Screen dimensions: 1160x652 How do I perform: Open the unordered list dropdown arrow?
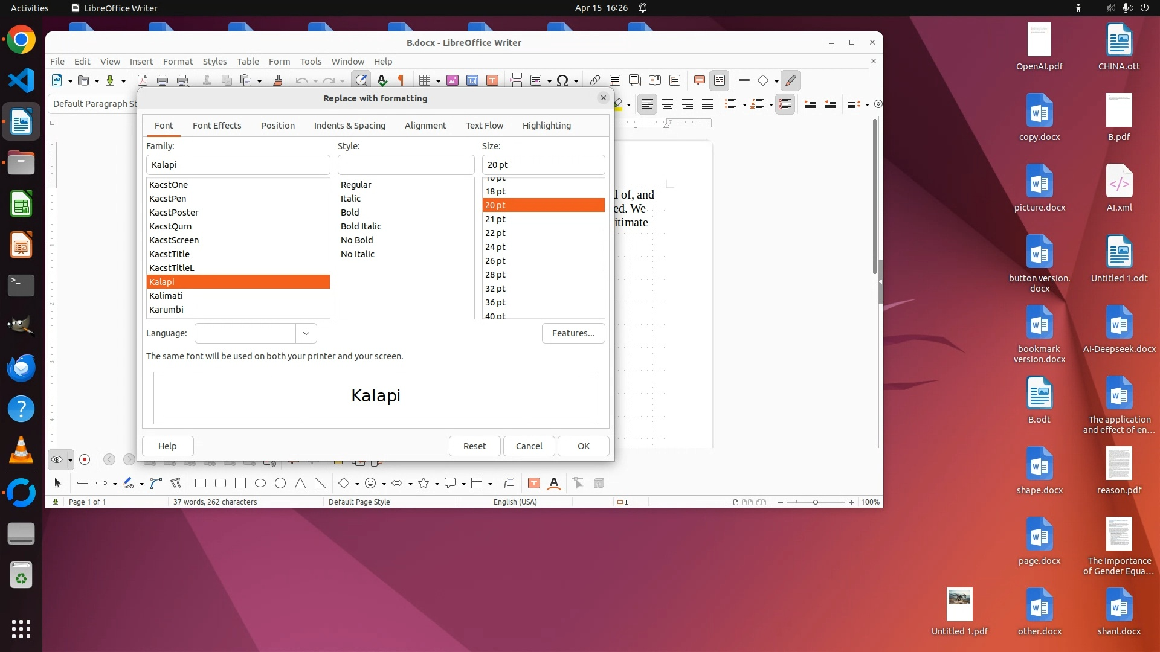(744, 104)
